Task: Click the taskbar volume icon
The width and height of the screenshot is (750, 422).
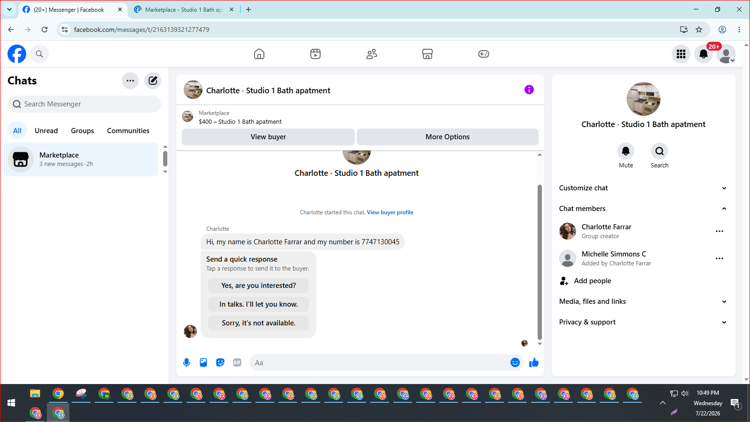Action: tap(685, 393)
